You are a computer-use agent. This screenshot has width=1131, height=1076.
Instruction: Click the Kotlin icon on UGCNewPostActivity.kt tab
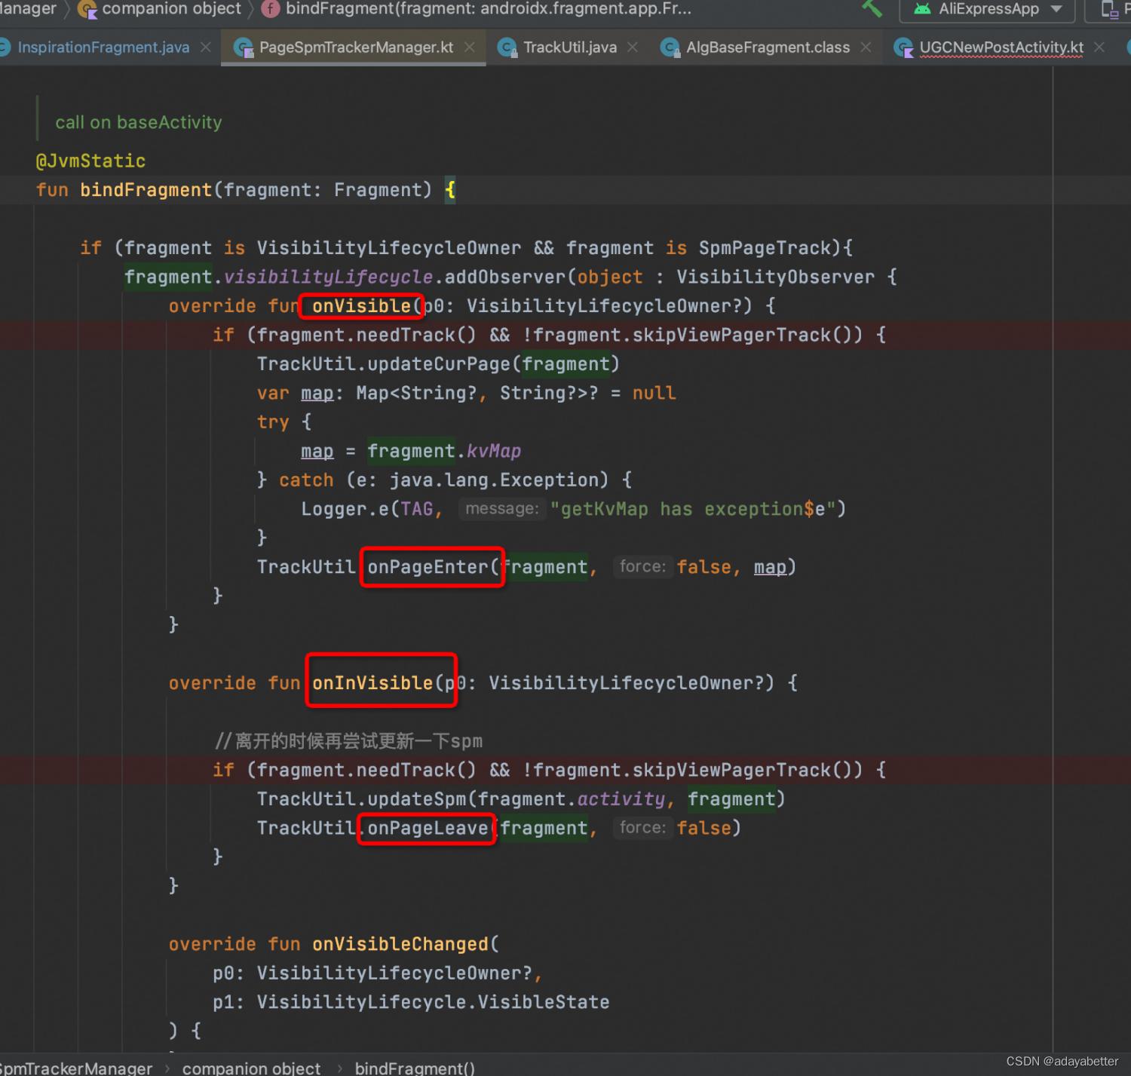click(x=903, y=48)
